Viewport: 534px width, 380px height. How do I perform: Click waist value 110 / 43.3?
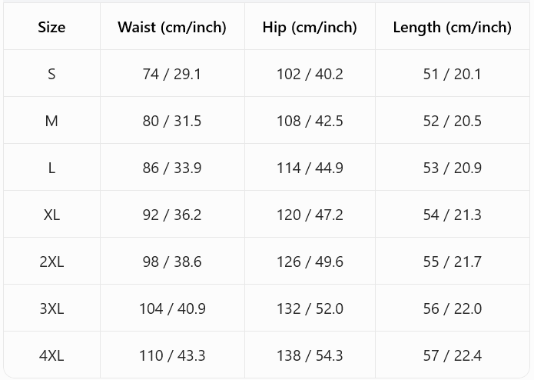(172, 355)
